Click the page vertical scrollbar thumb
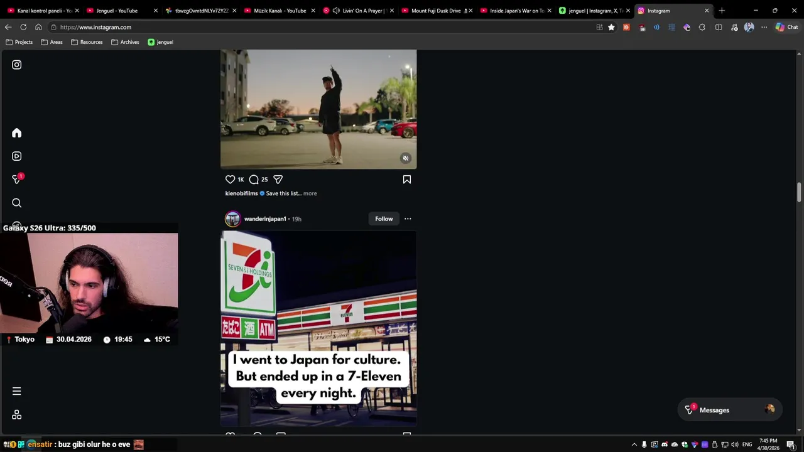 click(799, 192)
